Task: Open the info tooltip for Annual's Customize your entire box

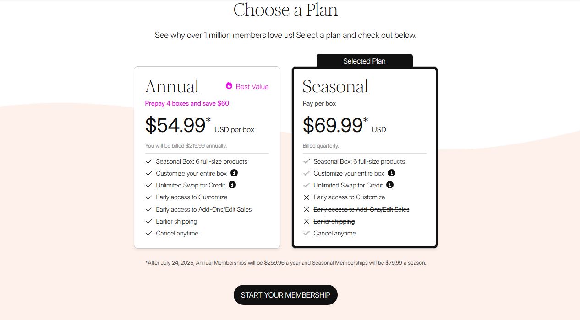Action: click(x=234, y=173)
